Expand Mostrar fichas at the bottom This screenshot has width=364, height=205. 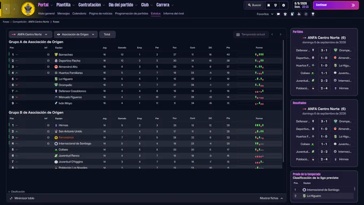271,198
